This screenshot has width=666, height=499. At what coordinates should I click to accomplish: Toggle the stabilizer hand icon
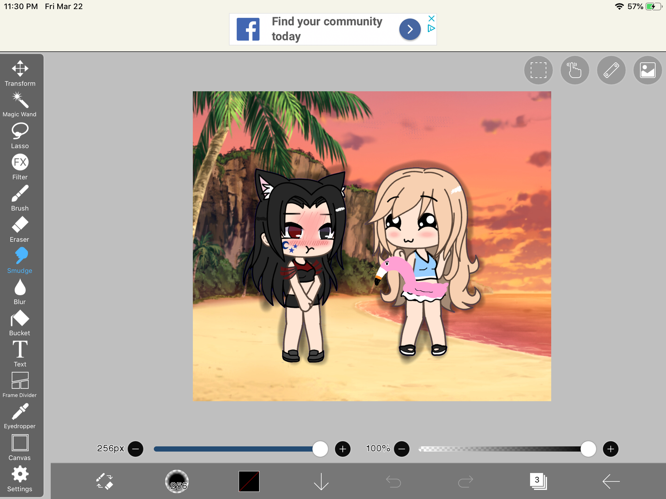(x=575, y=70)
